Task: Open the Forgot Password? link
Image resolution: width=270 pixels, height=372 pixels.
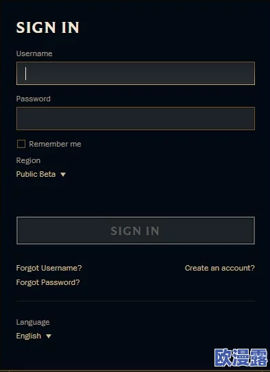Action: click(x=48, y=282)
